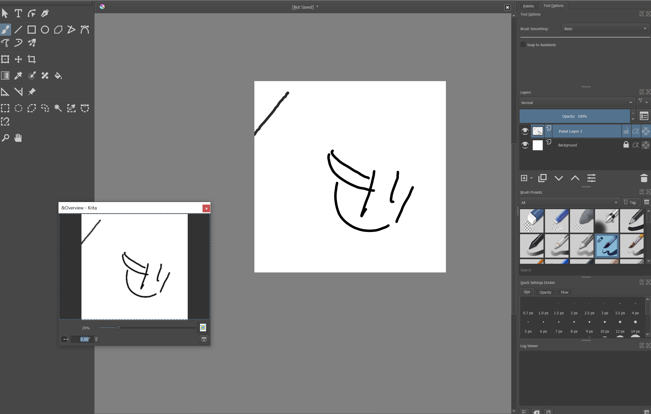Open the Flow tab in Quick Settings

(x=564, y=292)
